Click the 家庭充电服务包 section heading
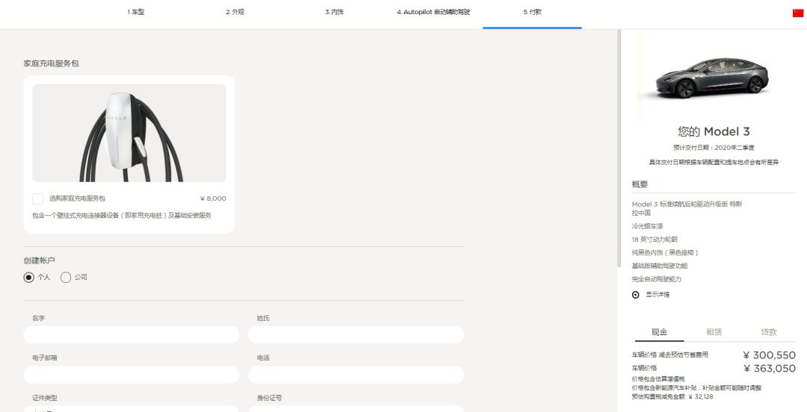The height and width of the screenshot is (412, 807). 51,63
